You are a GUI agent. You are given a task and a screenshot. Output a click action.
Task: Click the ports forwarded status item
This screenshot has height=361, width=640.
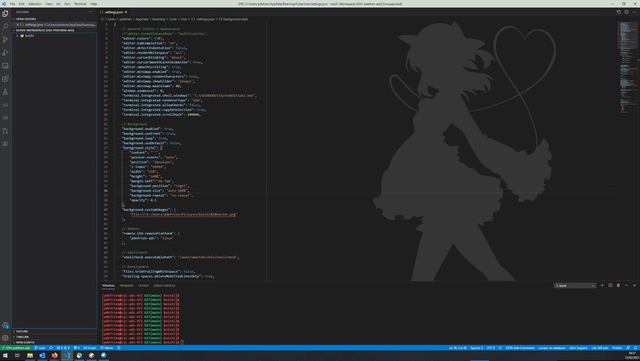[76, 348]
